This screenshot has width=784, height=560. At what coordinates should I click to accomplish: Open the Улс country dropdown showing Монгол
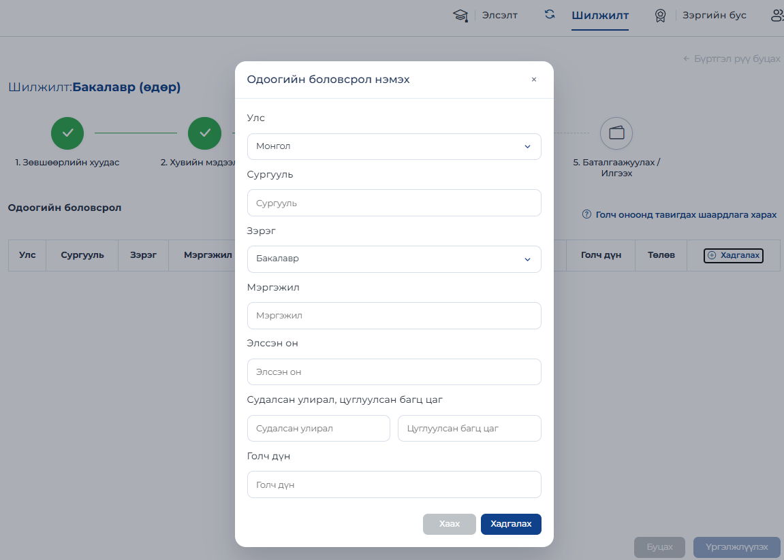point(394,146)
